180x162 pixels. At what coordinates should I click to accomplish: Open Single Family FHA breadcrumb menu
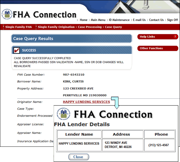click(x=18, y=27)
